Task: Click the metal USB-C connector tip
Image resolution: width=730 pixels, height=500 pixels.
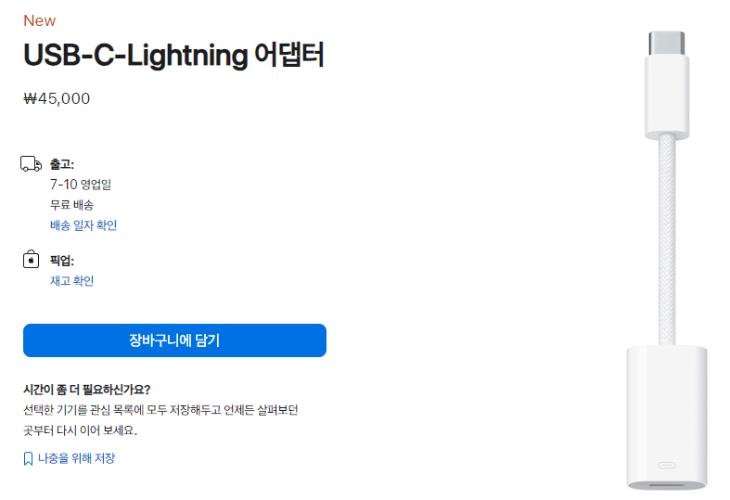Action: click(x=667, y=44)
